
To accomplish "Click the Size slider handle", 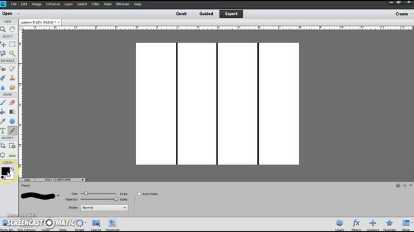I will (x=86, y=193).
